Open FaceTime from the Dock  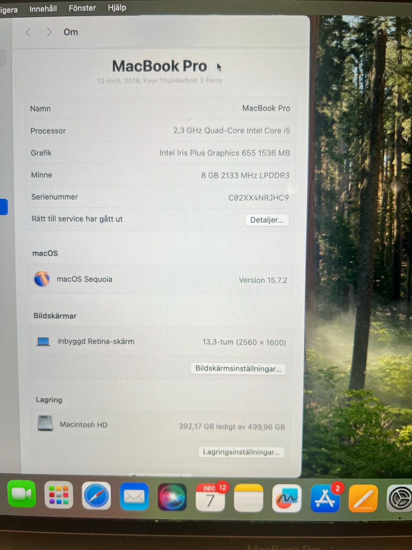pyautogui.click(x=21, y=494)
